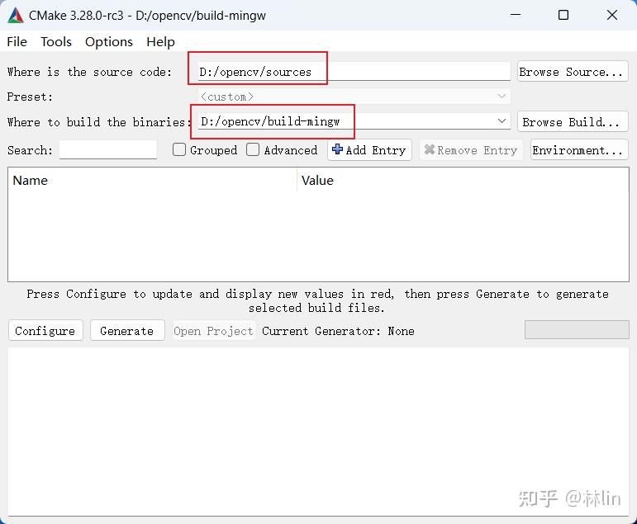
Task: Maximize the CMake window
Action: [x=563, y=15]
